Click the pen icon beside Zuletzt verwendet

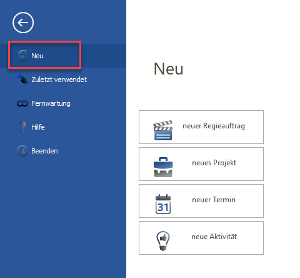(22, 80)
